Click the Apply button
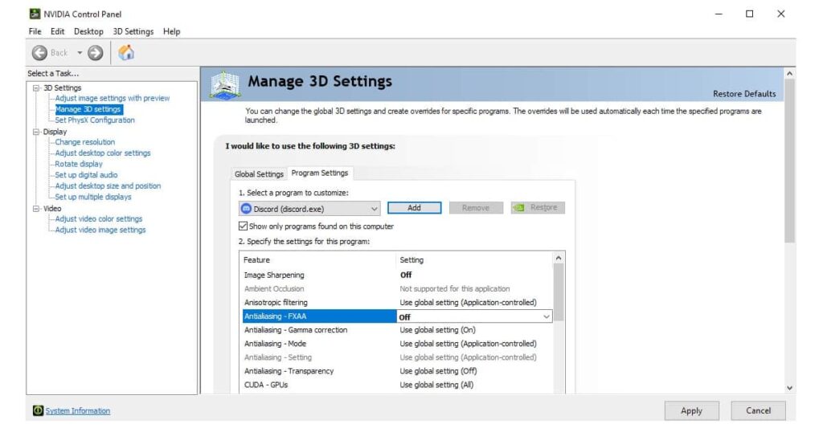The width and height of the screenshot is (823, 432). 691,410
